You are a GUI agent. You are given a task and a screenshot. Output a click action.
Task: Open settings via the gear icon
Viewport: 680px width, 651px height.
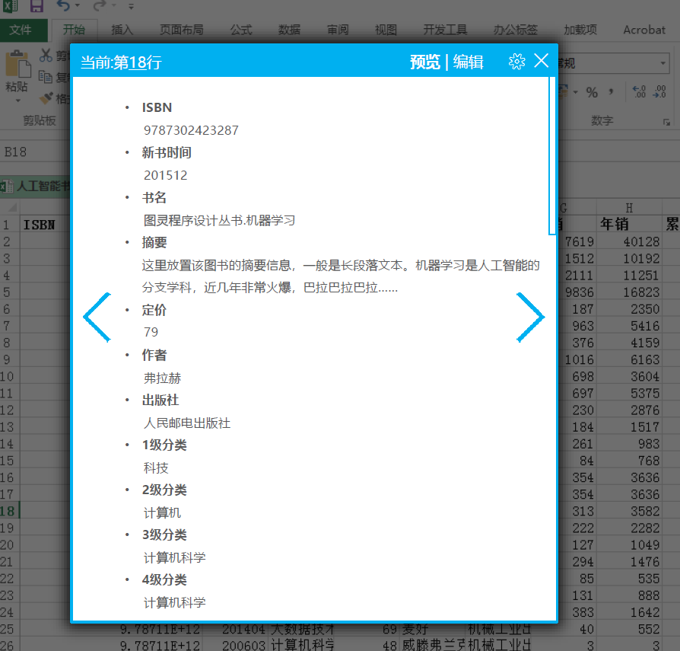tap(516, 62)
